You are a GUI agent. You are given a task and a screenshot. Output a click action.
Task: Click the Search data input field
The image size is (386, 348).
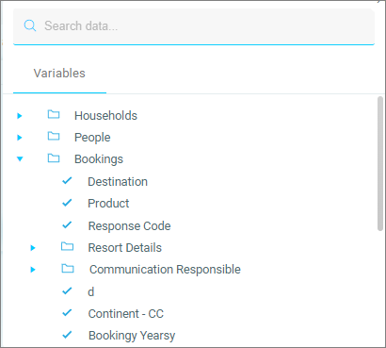point(194,26)
